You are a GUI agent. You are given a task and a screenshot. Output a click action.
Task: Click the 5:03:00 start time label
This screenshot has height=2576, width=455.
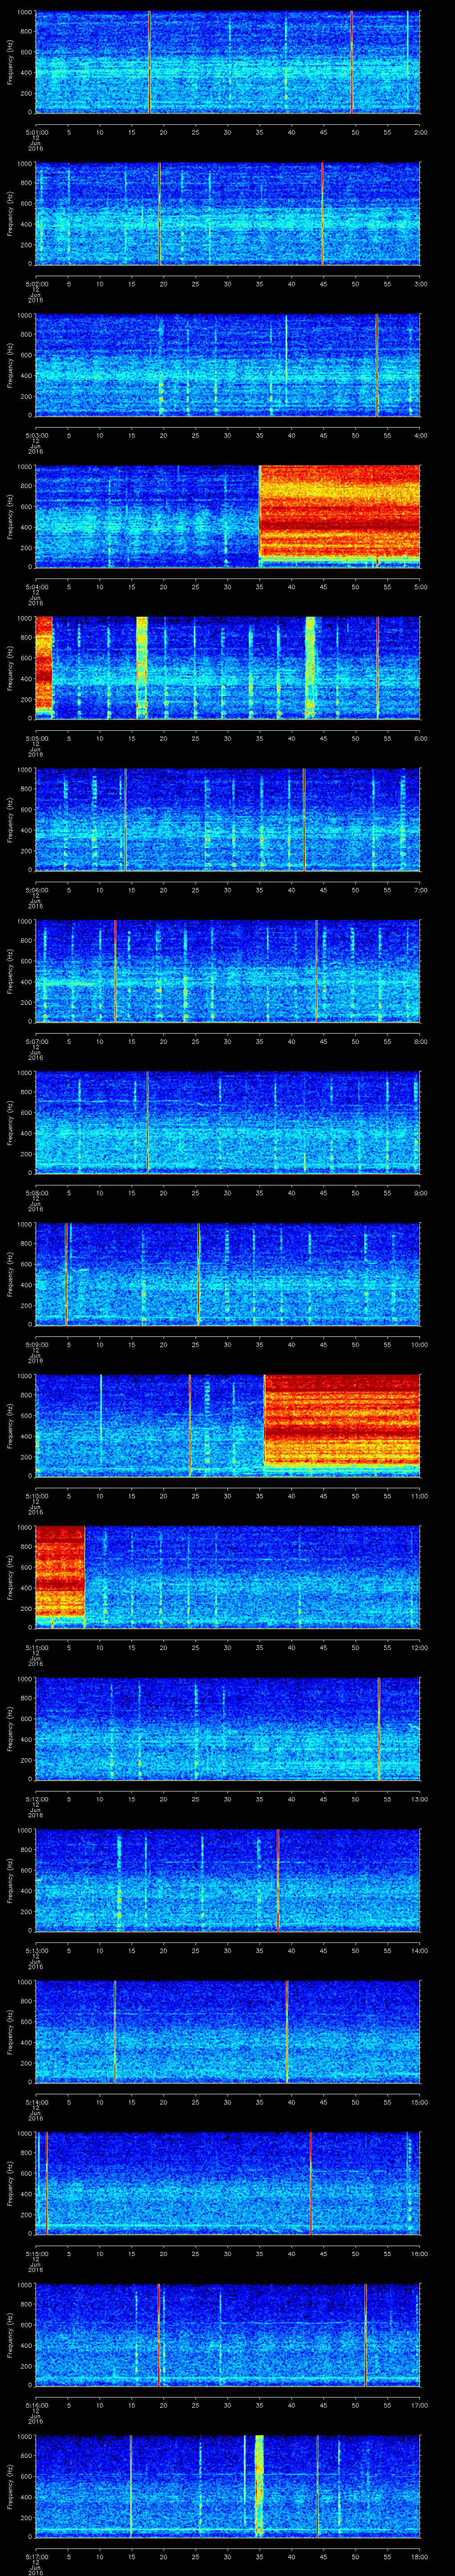[x=36, y=435]
